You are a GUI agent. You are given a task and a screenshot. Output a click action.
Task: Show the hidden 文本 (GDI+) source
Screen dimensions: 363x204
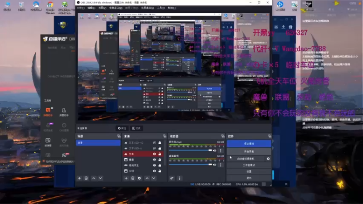coord(154,148)
